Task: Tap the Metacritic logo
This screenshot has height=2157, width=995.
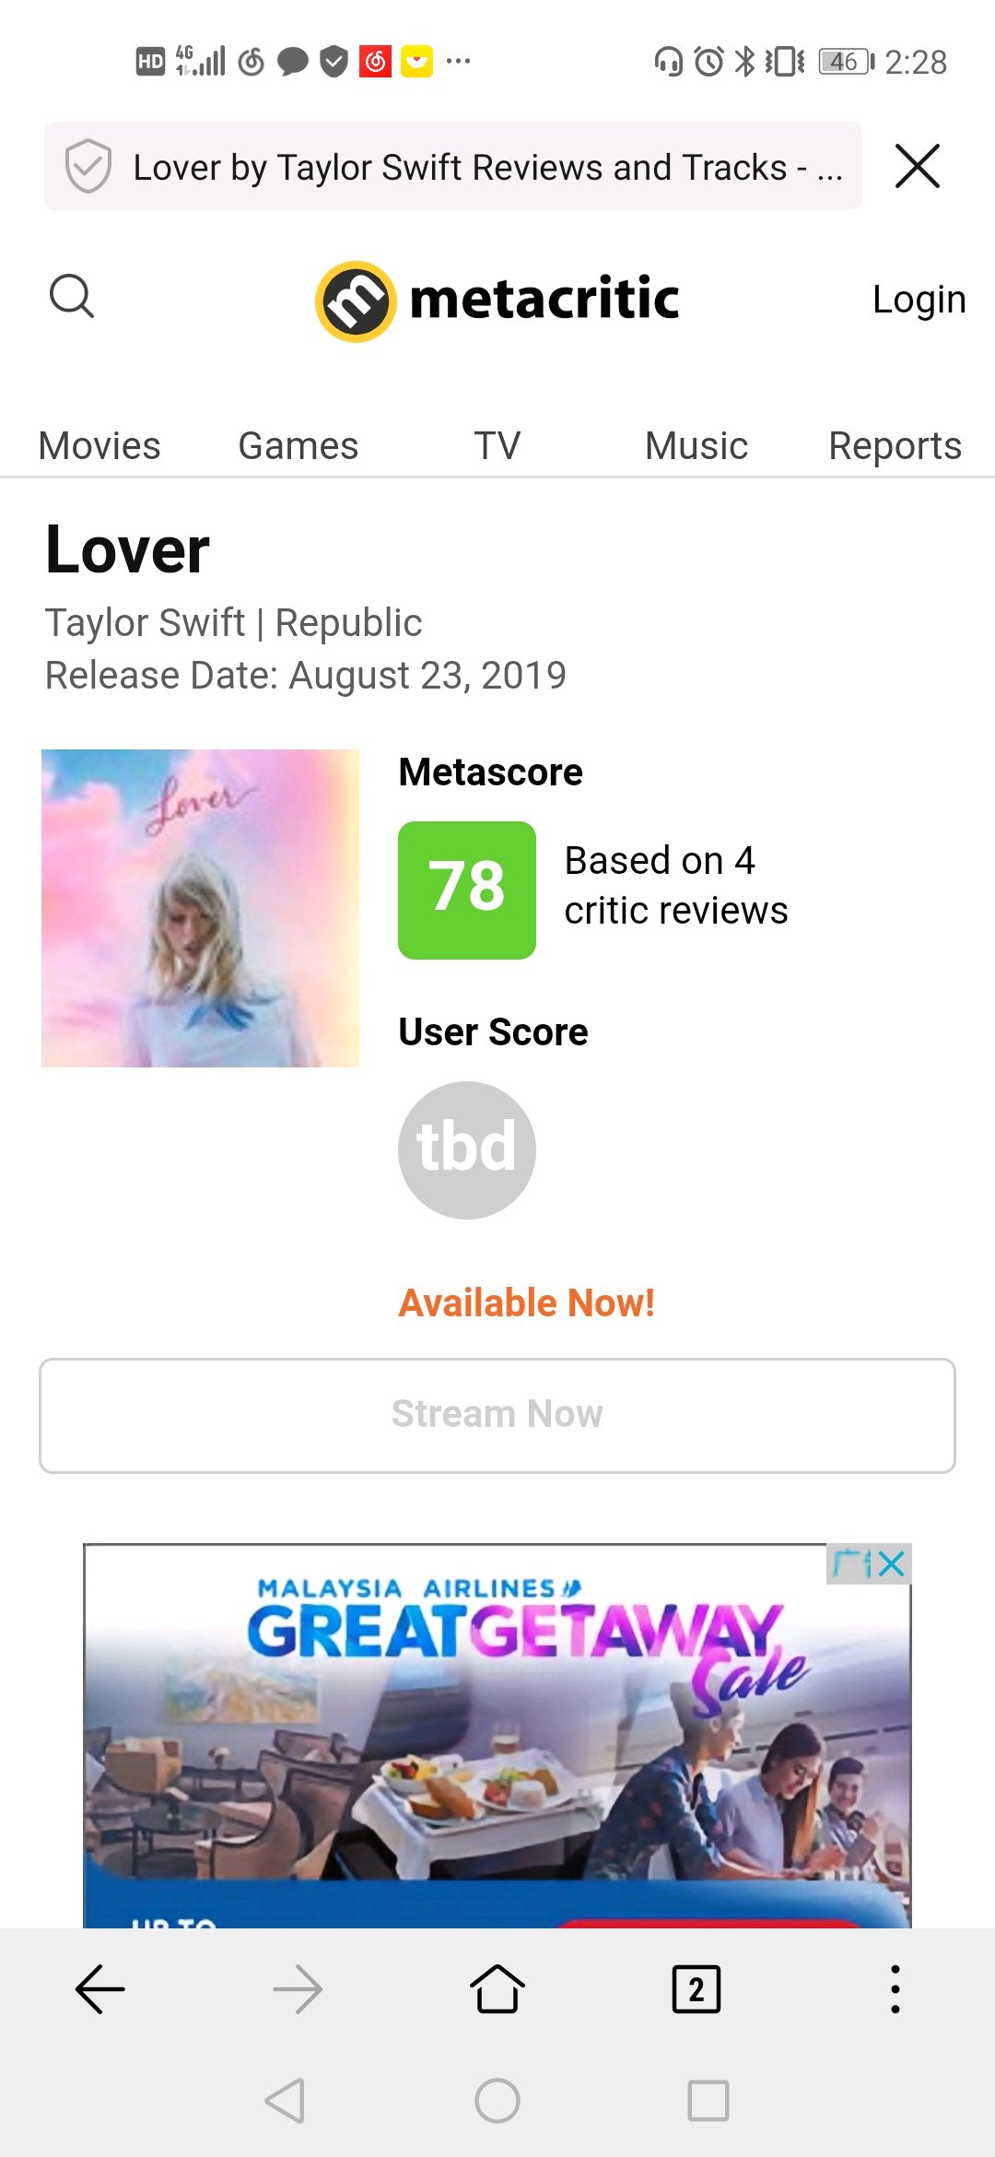Action: click(x=497, y=301)
